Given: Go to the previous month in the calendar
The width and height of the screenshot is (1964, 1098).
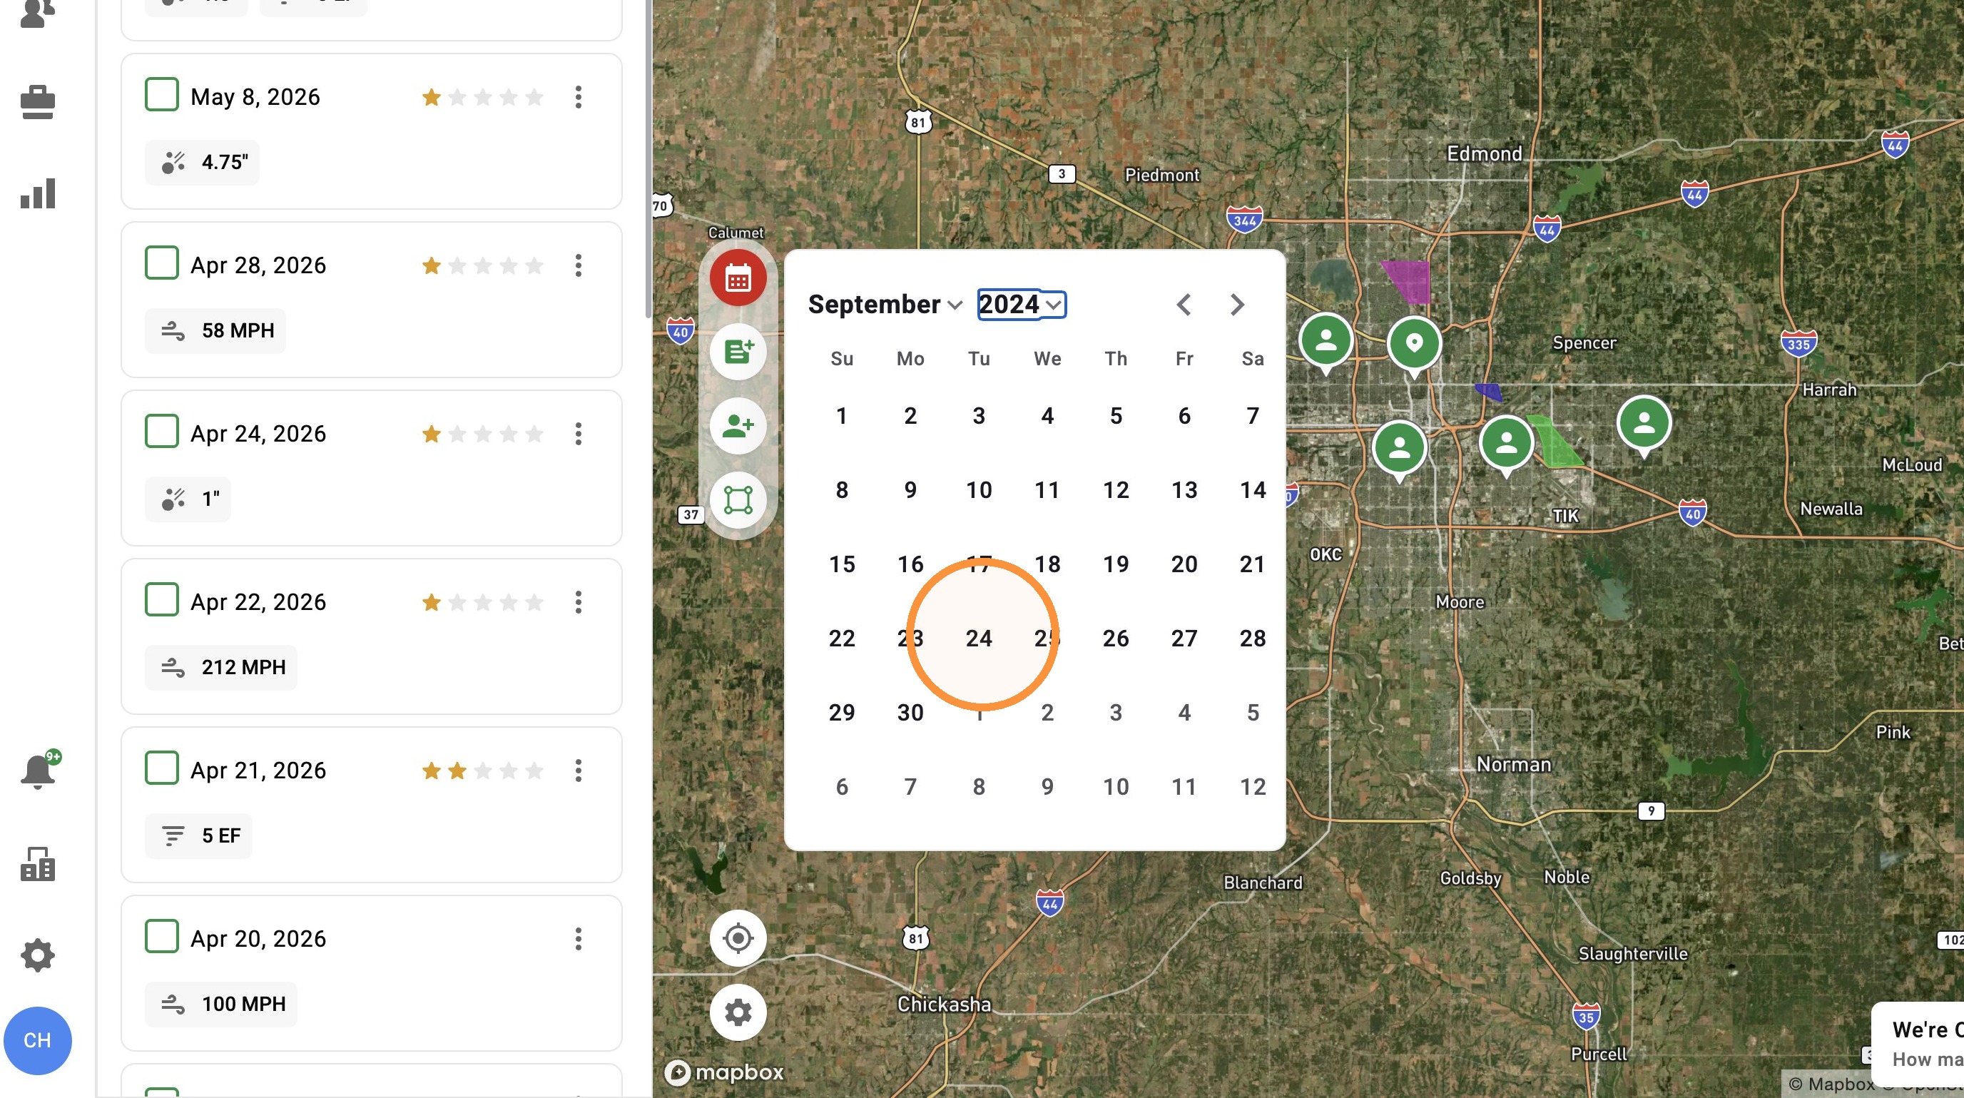Looking at the screenshot, I should coord(1184,304).
